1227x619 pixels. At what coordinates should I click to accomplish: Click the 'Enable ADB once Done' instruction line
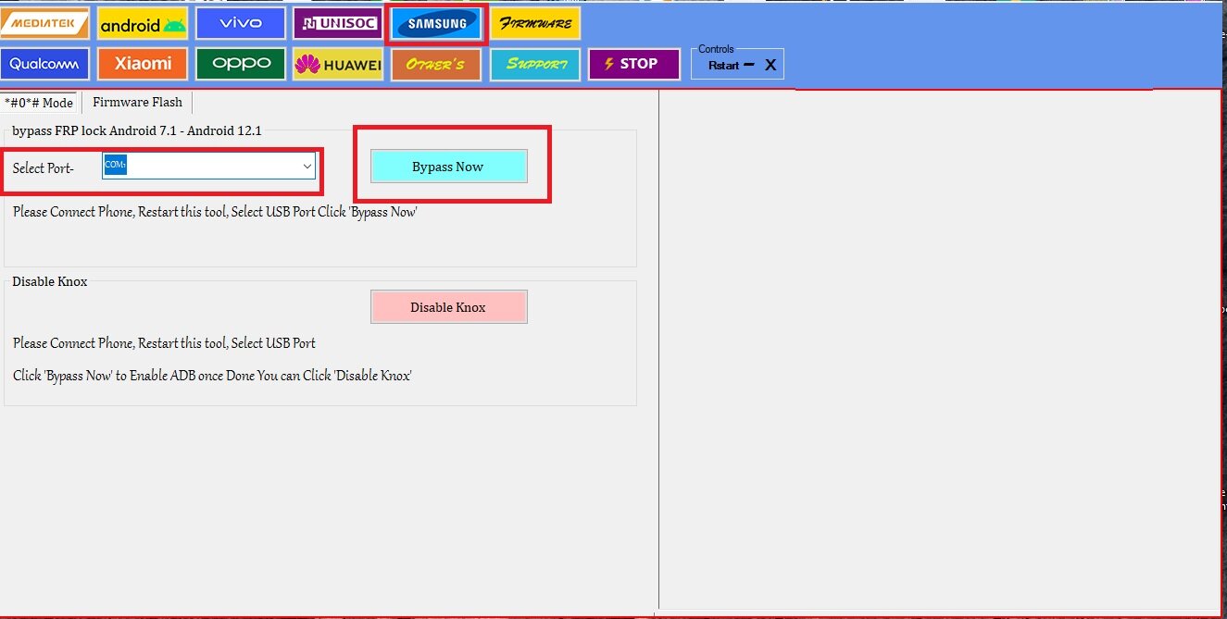point(212,376)
